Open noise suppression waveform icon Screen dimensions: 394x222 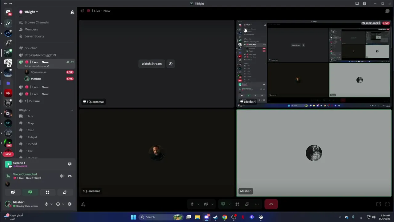coord(62,176)
